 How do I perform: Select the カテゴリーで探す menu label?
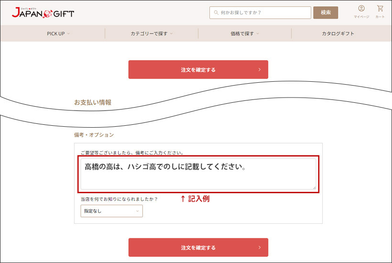click(149, 33)
